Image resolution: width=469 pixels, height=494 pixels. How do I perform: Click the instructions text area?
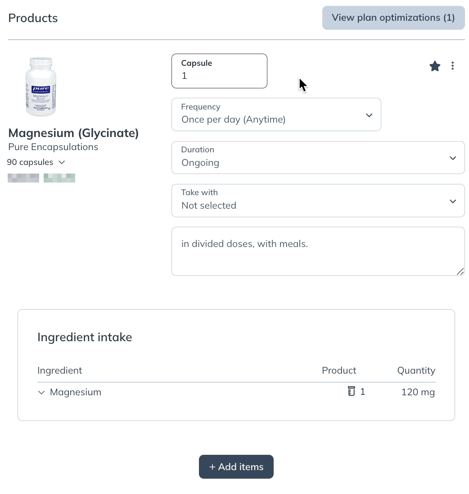point(318,252)
